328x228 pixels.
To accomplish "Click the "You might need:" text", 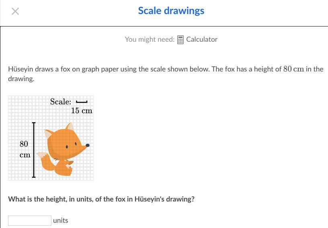I will click(x=150, y=39).
